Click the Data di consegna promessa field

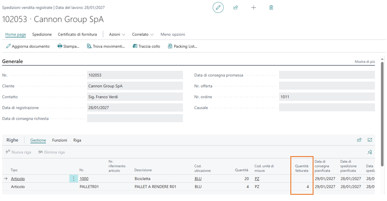pos(327,75)
